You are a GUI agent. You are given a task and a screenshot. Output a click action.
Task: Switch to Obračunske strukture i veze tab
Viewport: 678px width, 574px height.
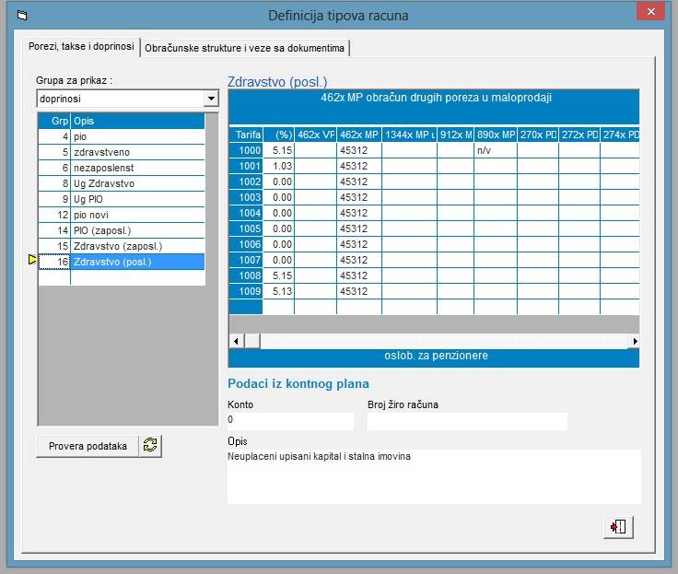tap(246, 48)
